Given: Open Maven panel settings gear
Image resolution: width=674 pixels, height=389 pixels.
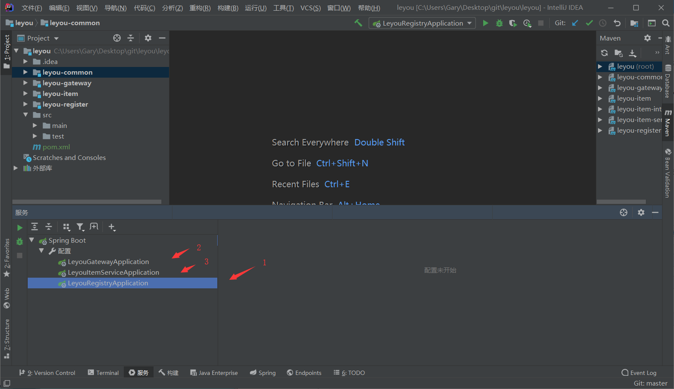Looking at the screenshot, I should coord(648,38).
